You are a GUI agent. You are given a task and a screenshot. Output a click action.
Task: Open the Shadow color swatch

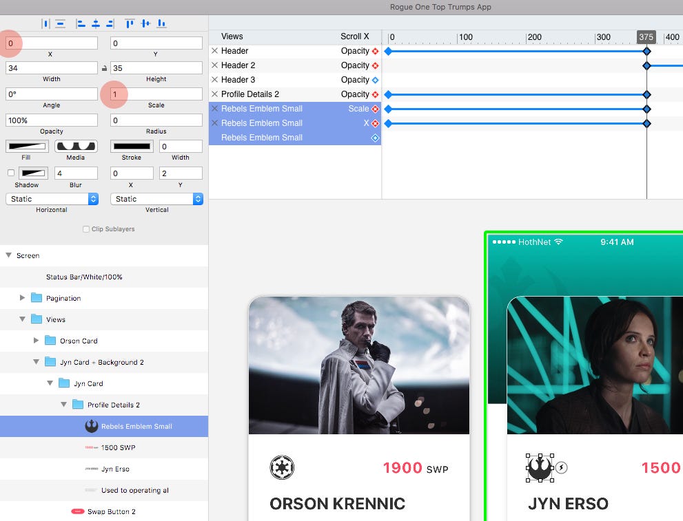[x=34, y=173]
